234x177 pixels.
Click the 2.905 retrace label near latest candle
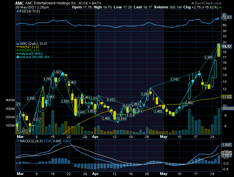click(x=209, y=57)
